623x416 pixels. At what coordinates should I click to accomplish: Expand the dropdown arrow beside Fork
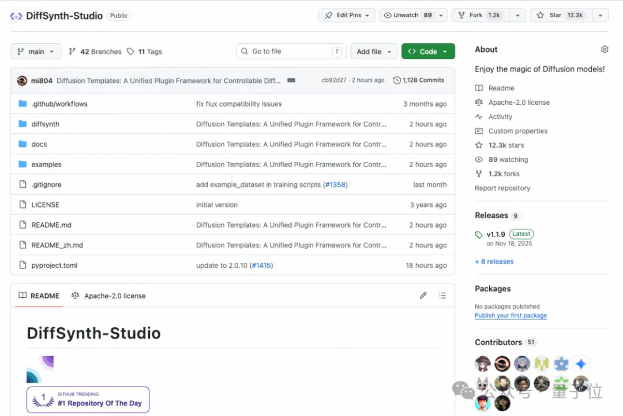tap(517, 15)
